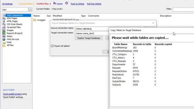The height and width of the screenshot is (109, 194).
Task: Click the project name input field
Action: [x=15, y=9]
